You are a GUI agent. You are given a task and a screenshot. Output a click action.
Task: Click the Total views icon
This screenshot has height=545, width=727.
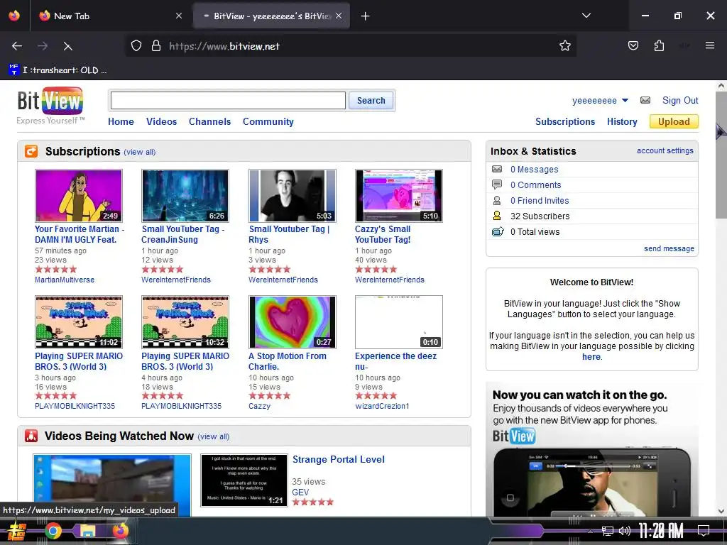point(498,231)
